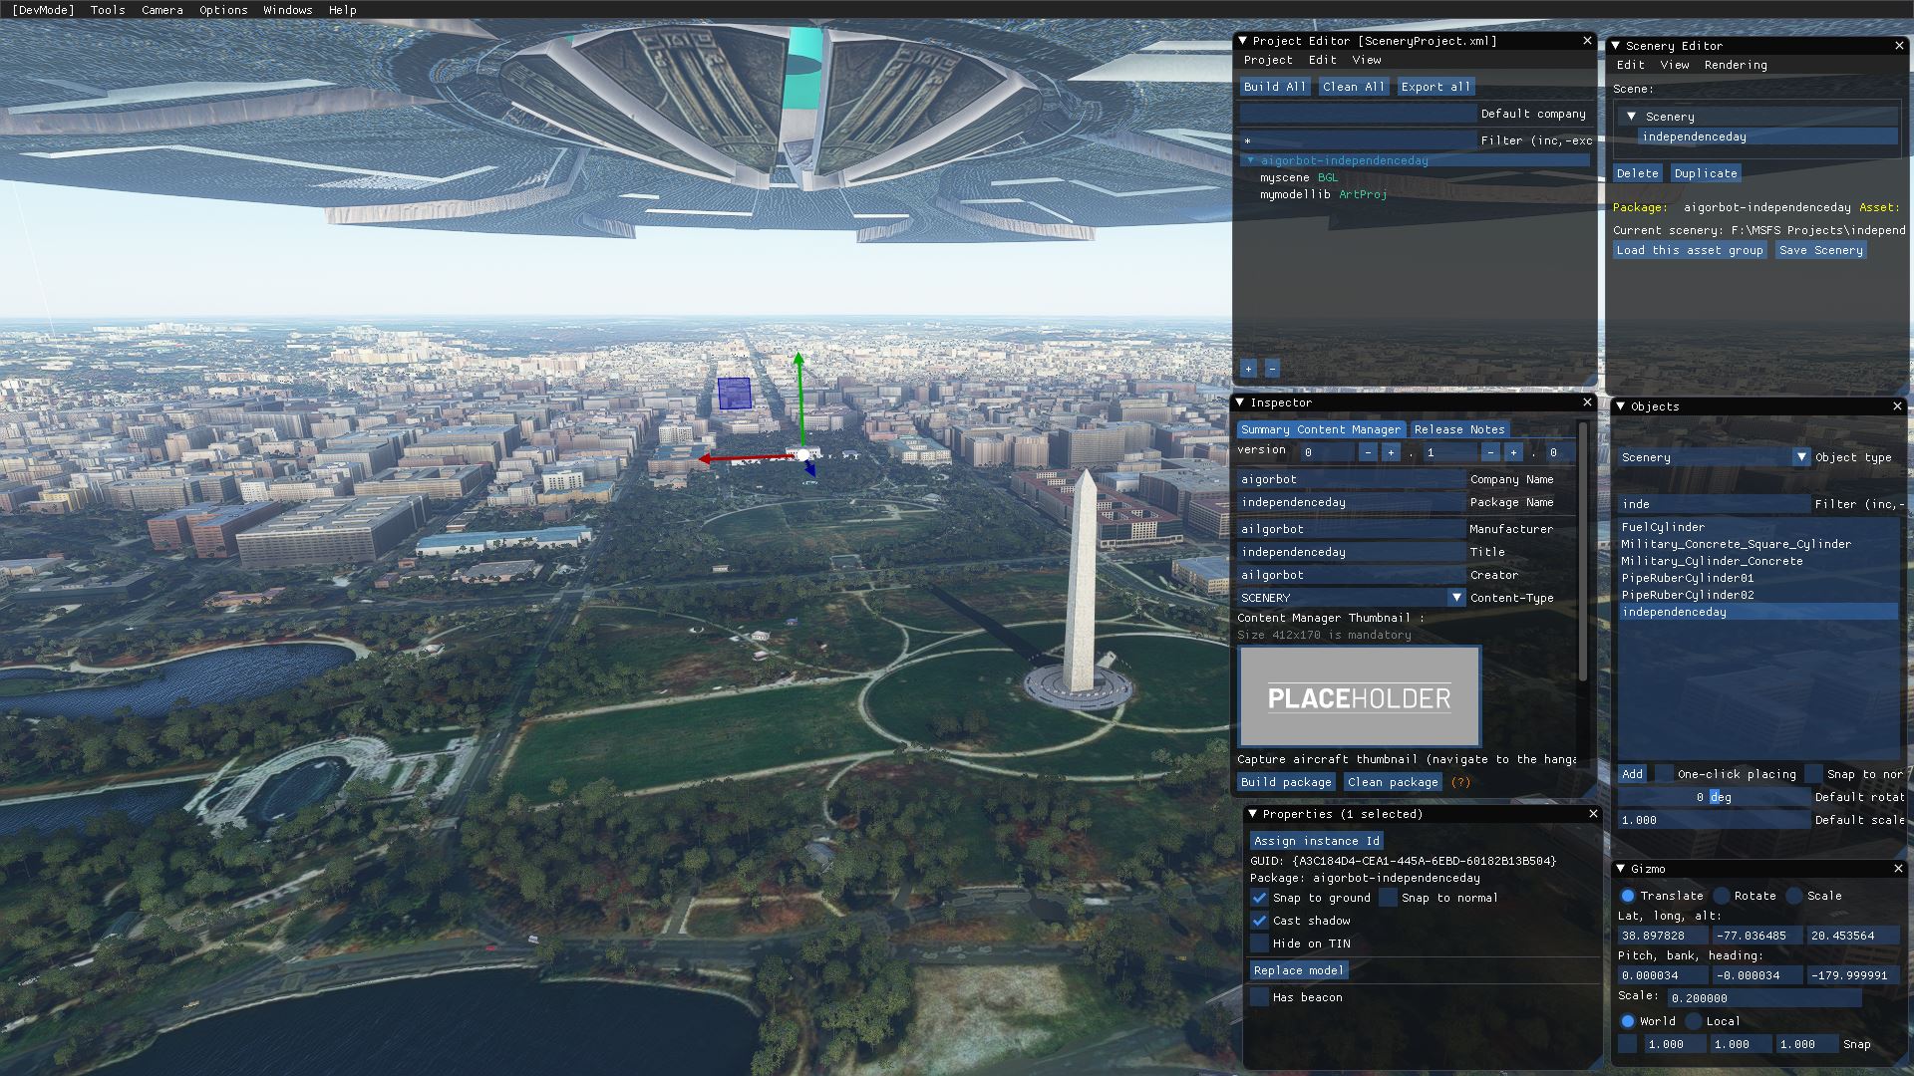Click the Company Name input field
Viewport: 1914px width, 1076px height.
pos(1351,479)
